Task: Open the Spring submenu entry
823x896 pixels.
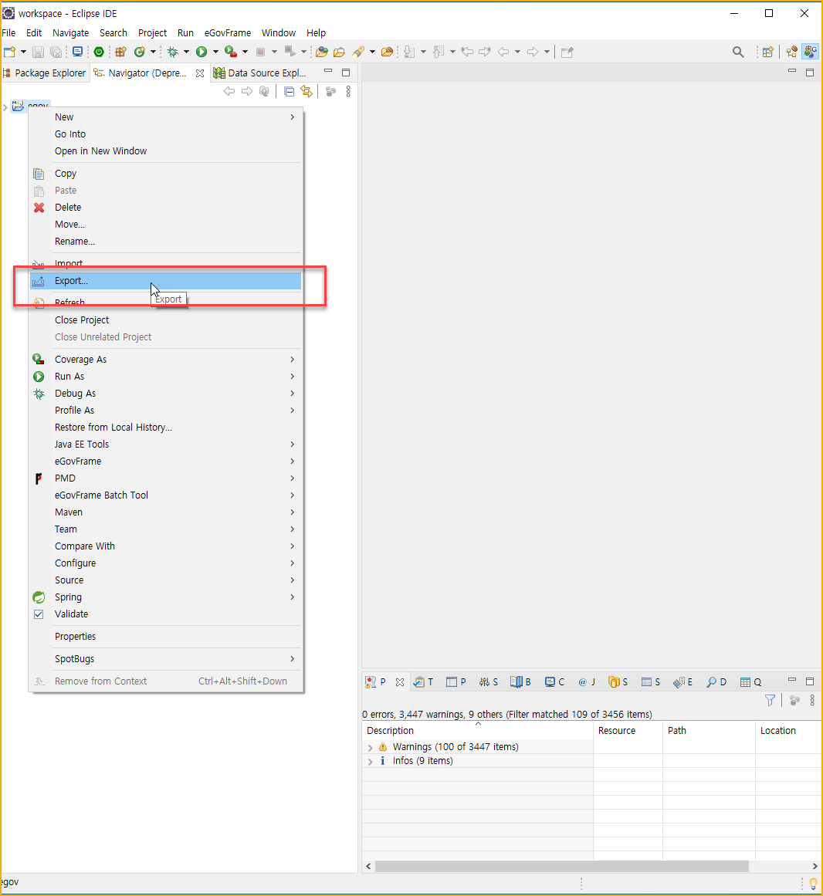Action: (167, 597)
